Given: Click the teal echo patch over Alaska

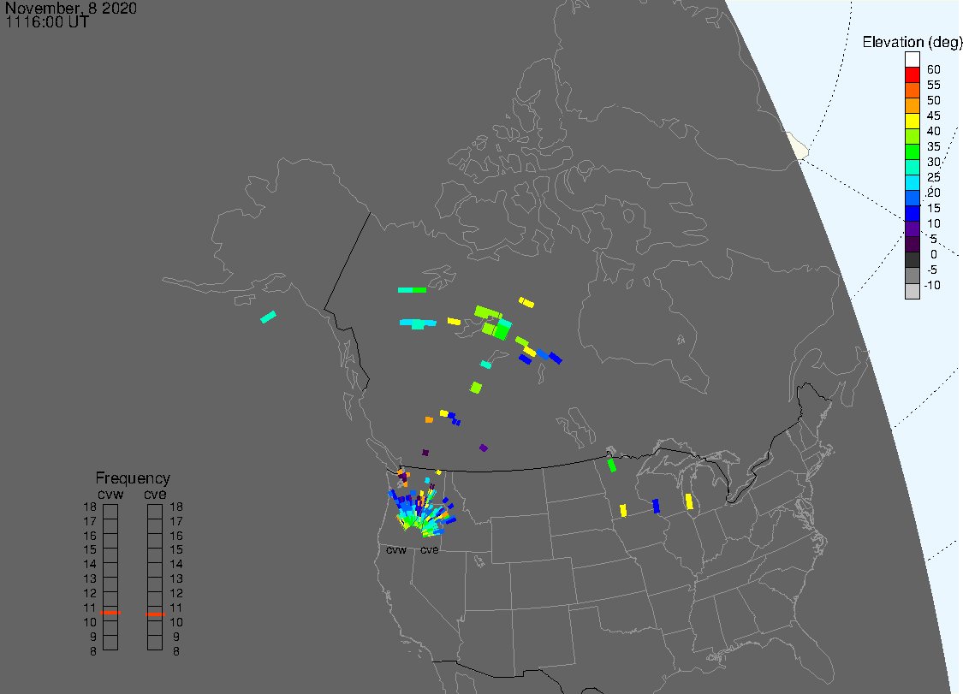Looking at the screenshot, I should tap(269, 317).
